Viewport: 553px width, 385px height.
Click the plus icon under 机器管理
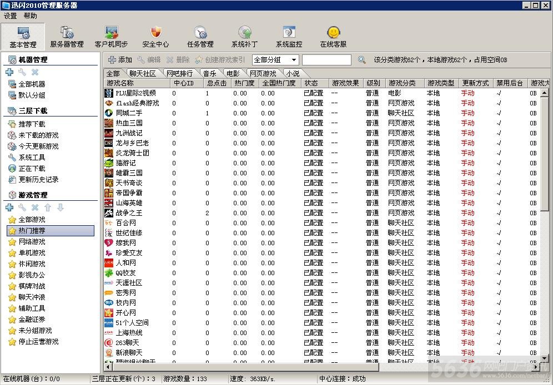(x=9, y=72)
